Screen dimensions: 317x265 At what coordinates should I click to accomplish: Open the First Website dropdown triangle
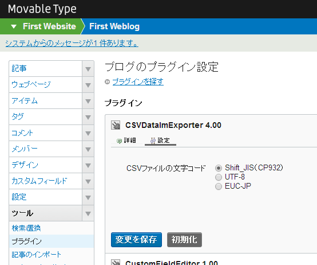click(x=14, y=26)
